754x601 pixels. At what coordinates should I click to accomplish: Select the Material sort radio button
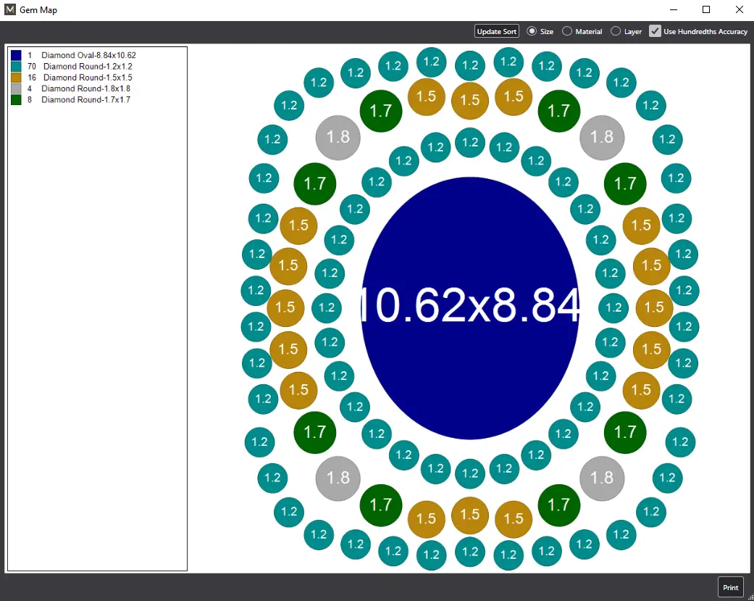click(567, 31)
